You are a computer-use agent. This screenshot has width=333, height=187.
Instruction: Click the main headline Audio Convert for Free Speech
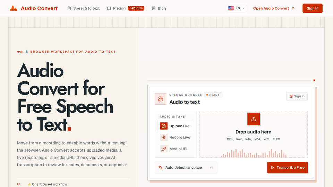tap(65, 97)
